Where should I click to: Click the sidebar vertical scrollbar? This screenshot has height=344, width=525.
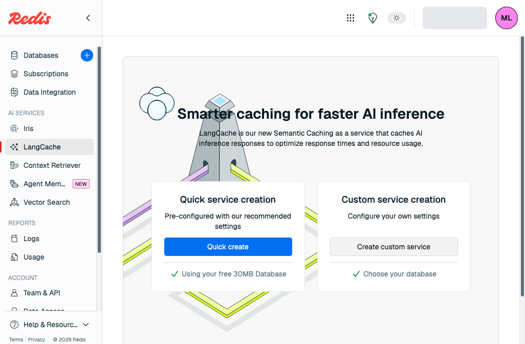[99, 149]
